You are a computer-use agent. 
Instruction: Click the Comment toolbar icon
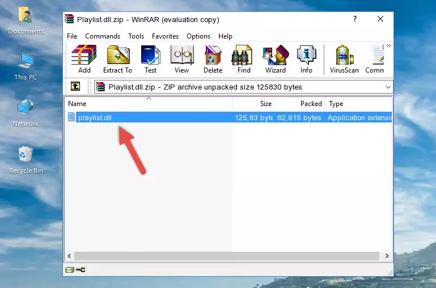point(375,59)
